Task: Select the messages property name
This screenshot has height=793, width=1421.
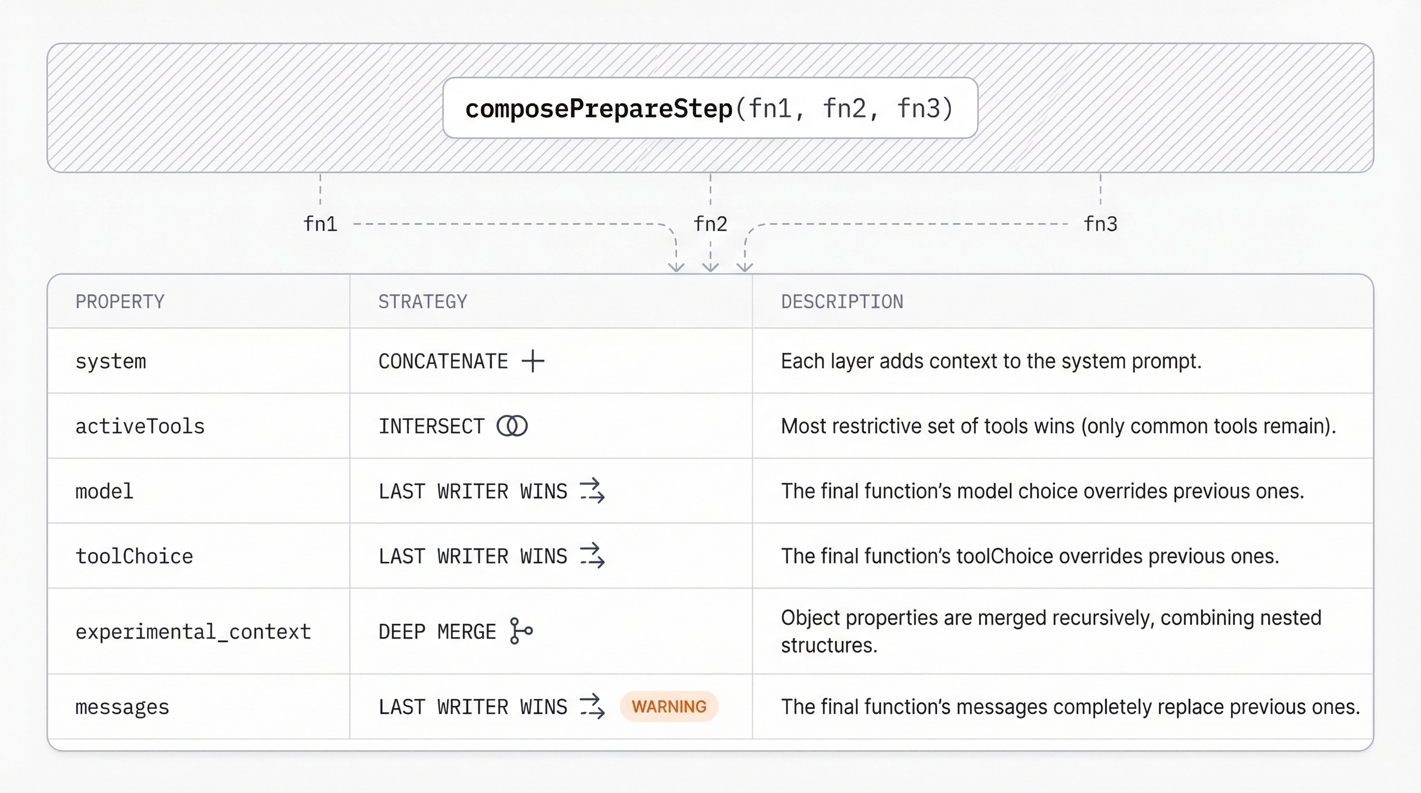Action: [x=122, y=707]
